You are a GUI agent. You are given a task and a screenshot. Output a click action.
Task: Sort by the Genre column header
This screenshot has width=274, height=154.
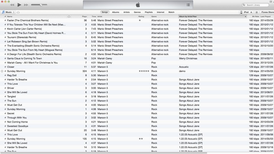click(154, 17)
